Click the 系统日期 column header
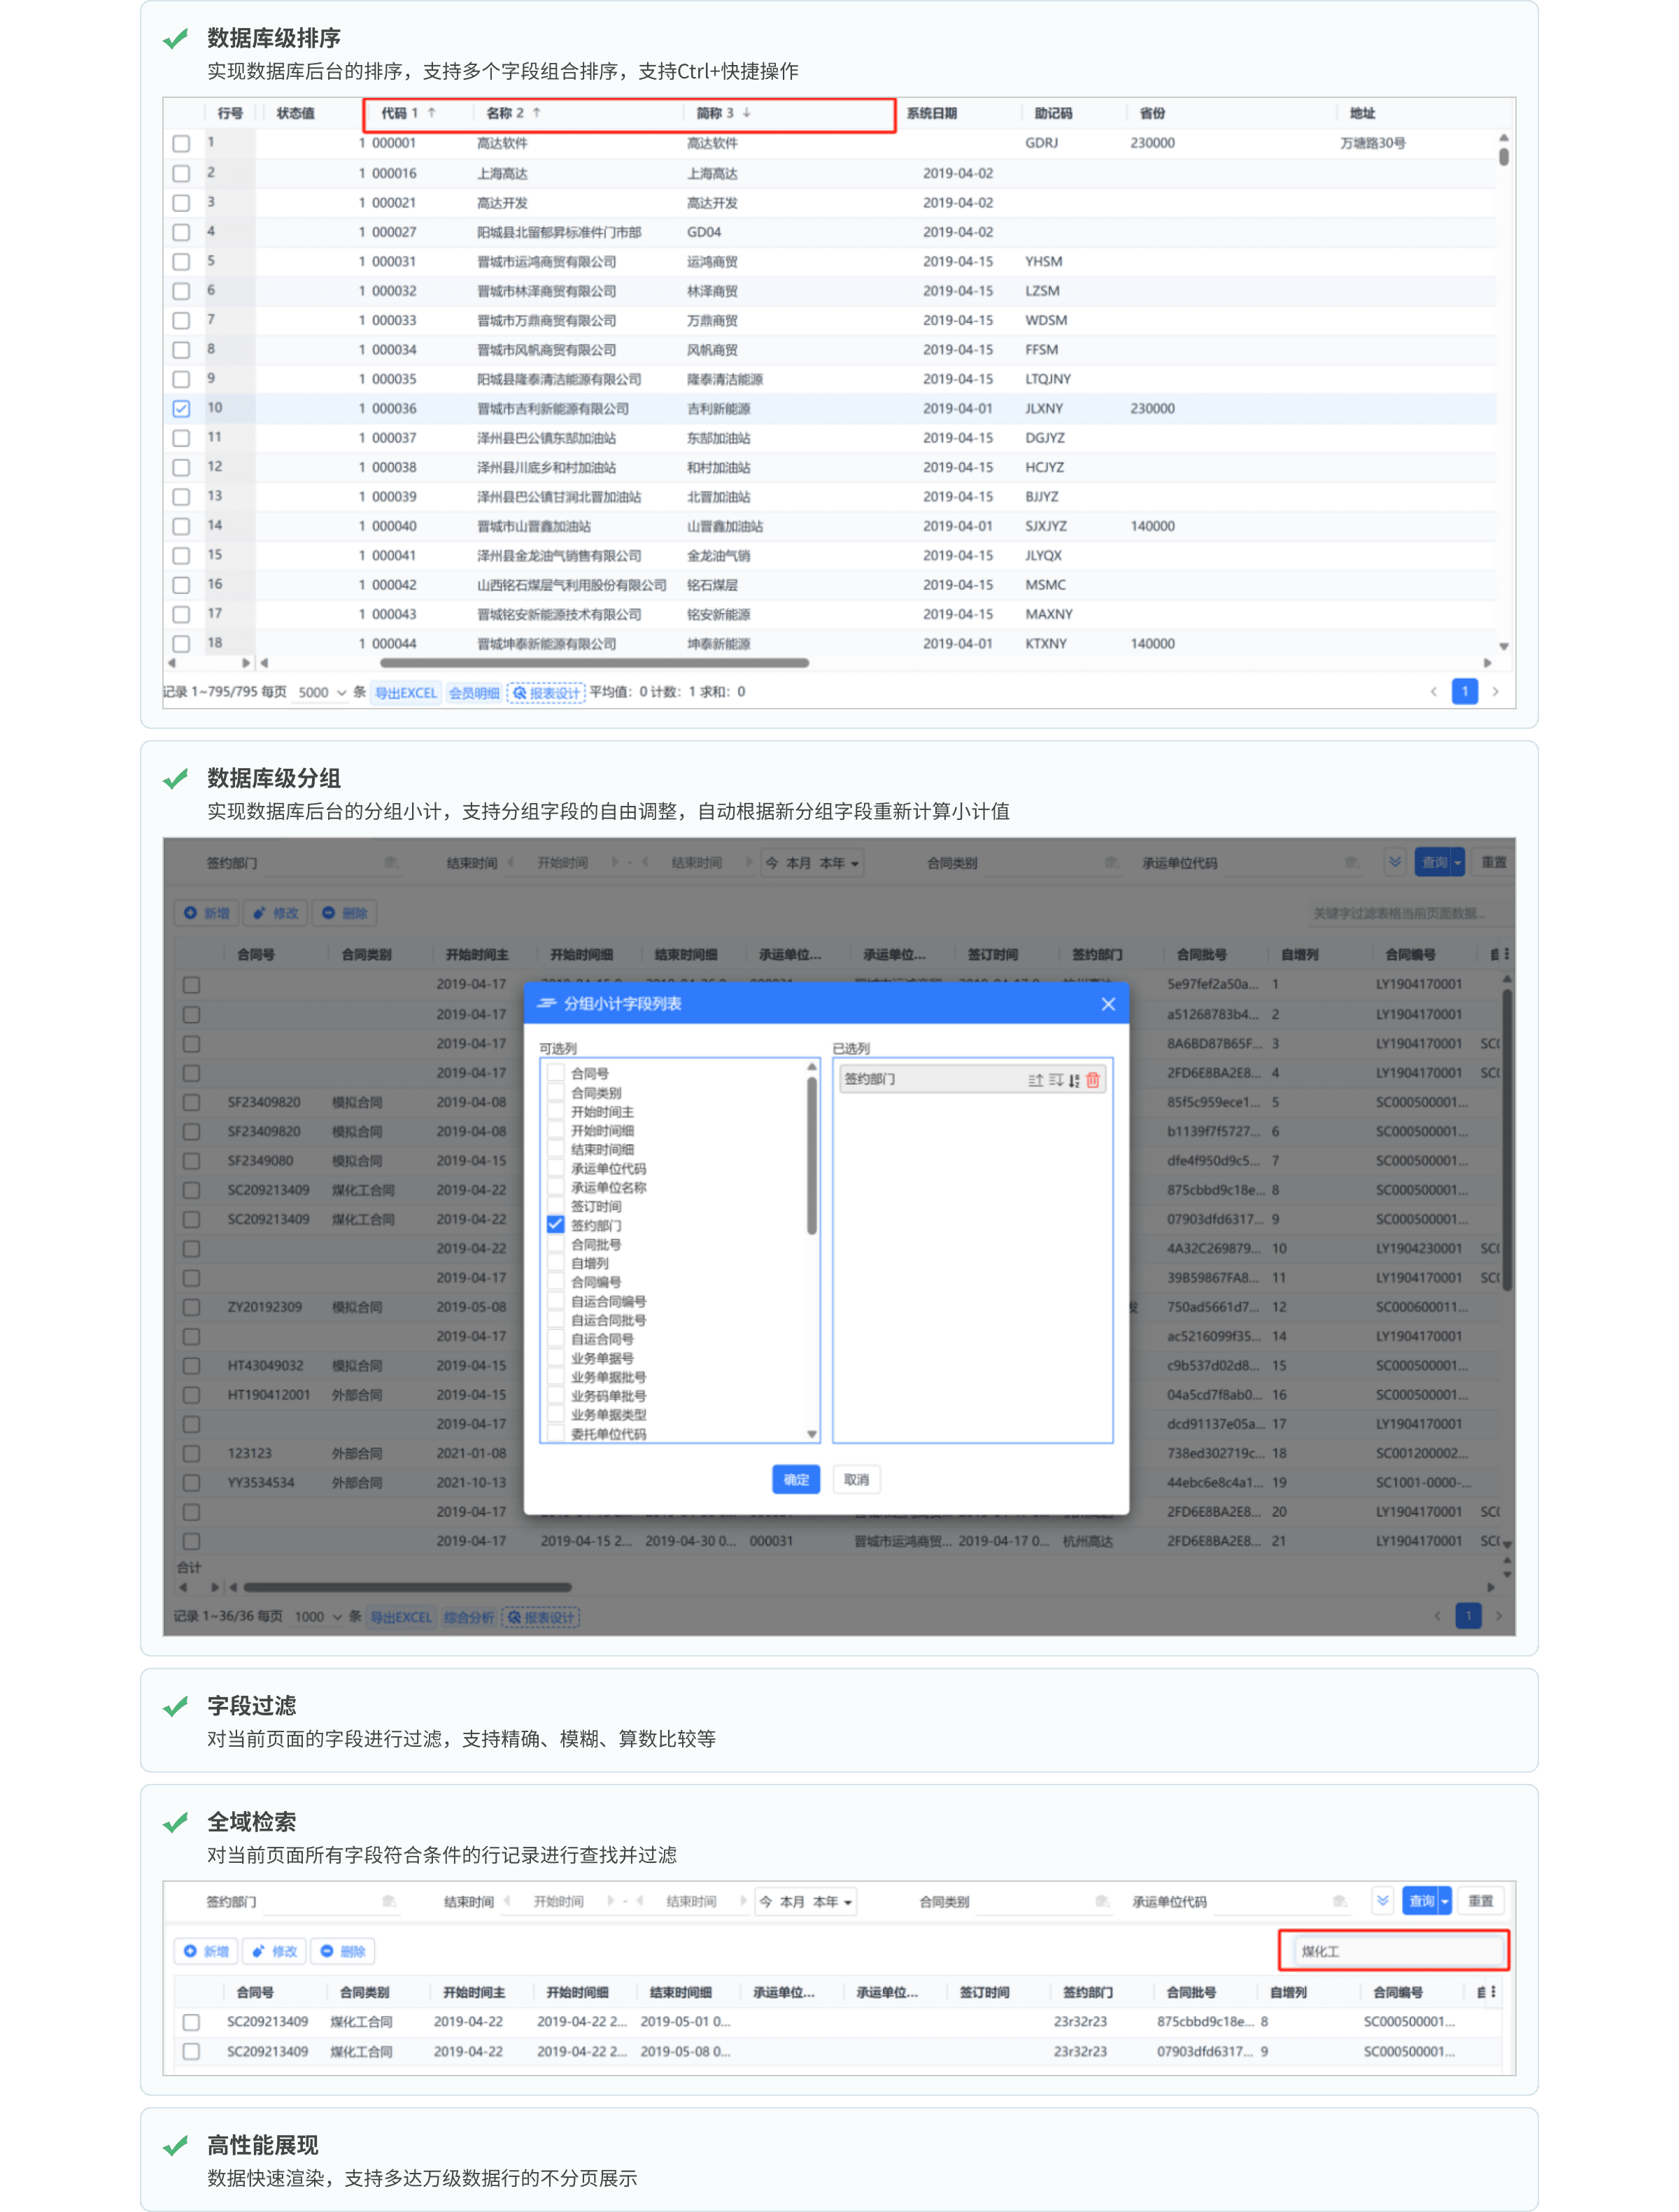1679x2212 pixels. click(932, 113)
